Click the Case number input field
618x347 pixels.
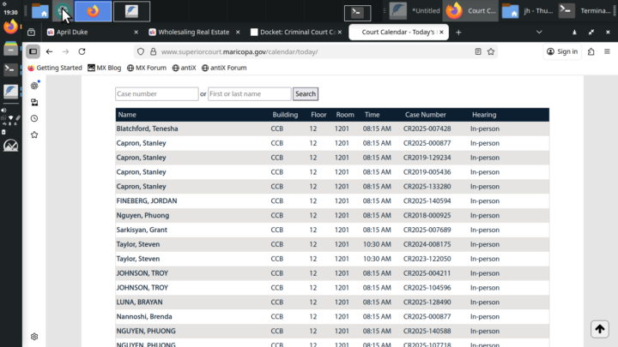pos(156,94)
